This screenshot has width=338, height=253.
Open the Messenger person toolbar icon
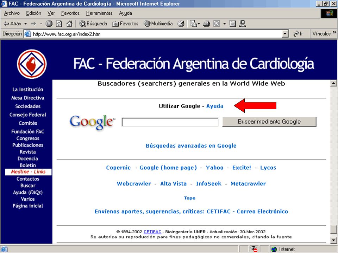point(243,24)
